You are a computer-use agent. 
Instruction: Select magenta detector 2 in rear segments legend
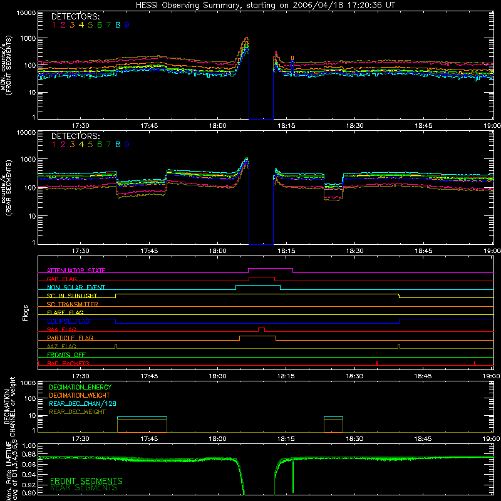[63, 145]
